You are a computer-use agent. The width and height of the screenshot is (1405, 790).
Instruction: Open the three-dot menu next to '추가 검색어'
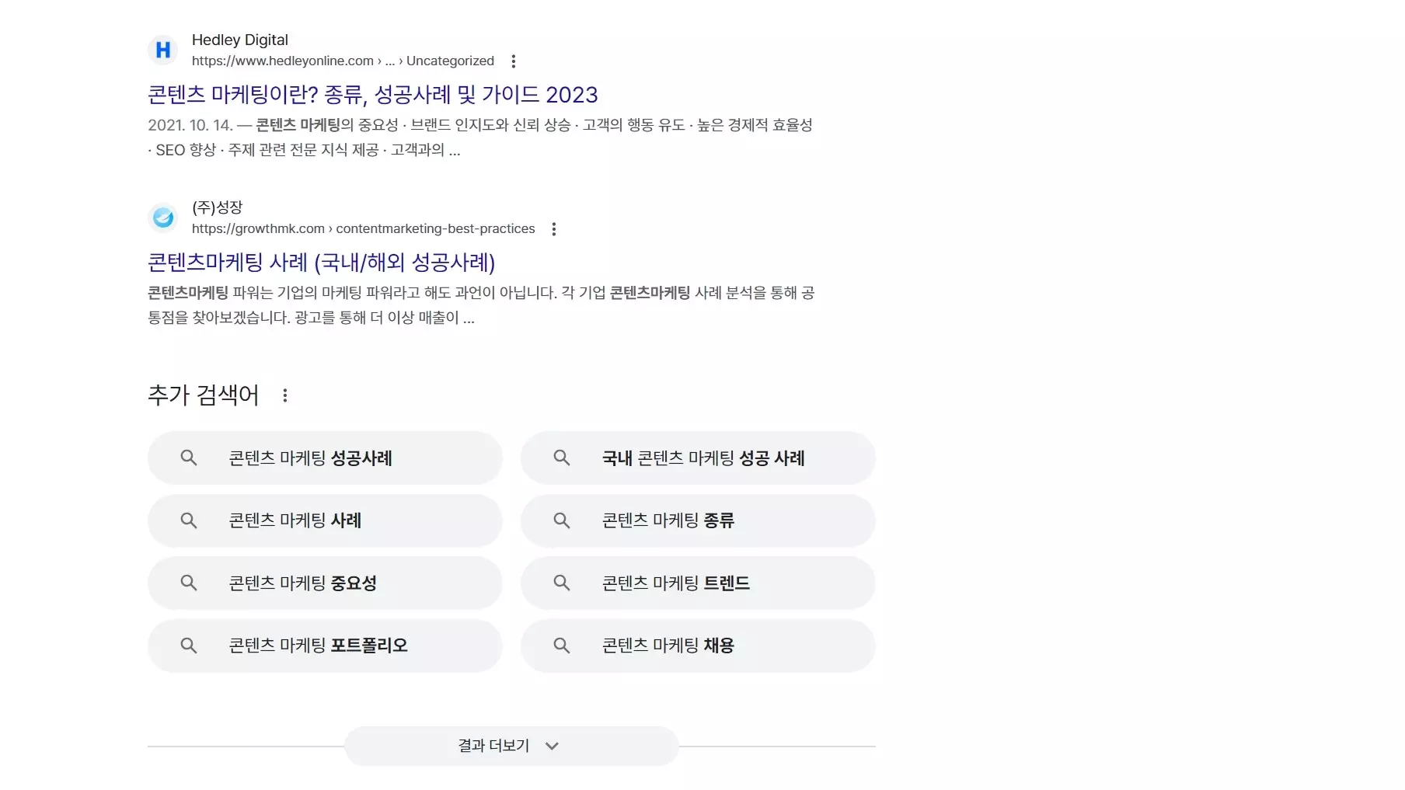tap(284, 395)
